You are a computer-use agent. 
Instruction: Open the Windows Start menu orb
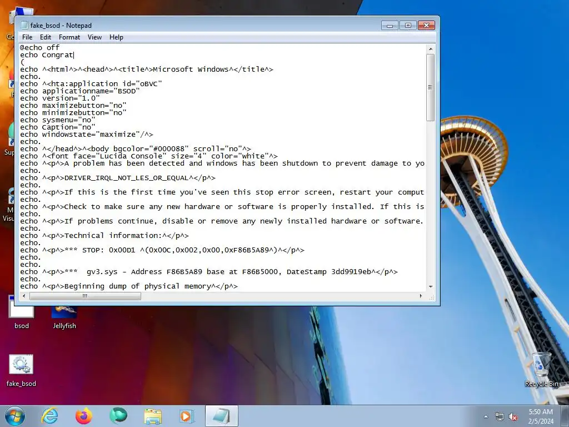tap(15, 416)
